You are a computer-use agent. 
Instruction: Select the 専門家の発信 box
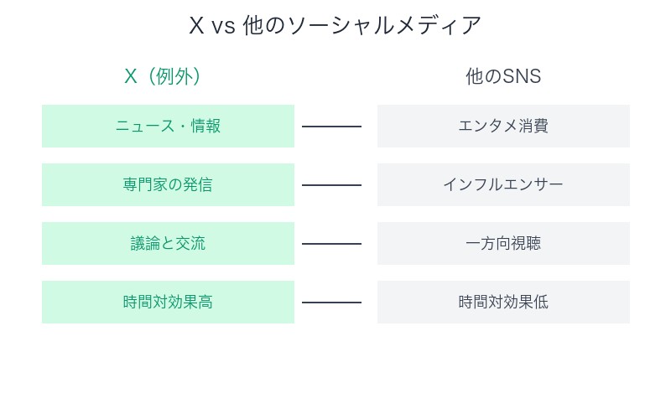(168, 184)
